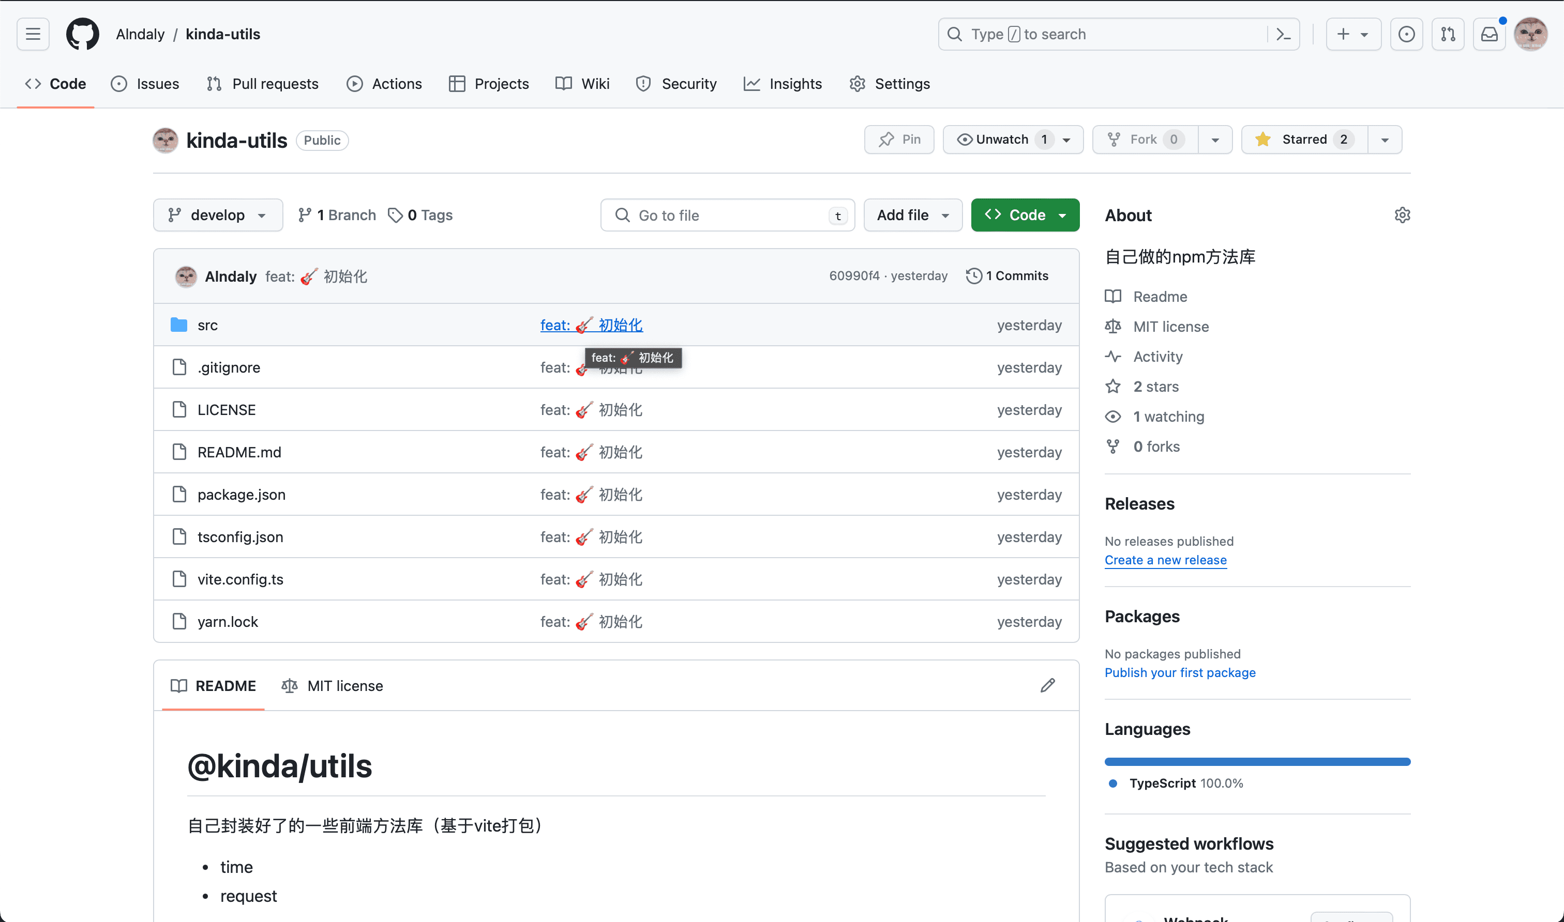This screenshot has height=922, width=1564.
Task: Open kinda-utils link in breadcrumb
Action: coord(222,34)
